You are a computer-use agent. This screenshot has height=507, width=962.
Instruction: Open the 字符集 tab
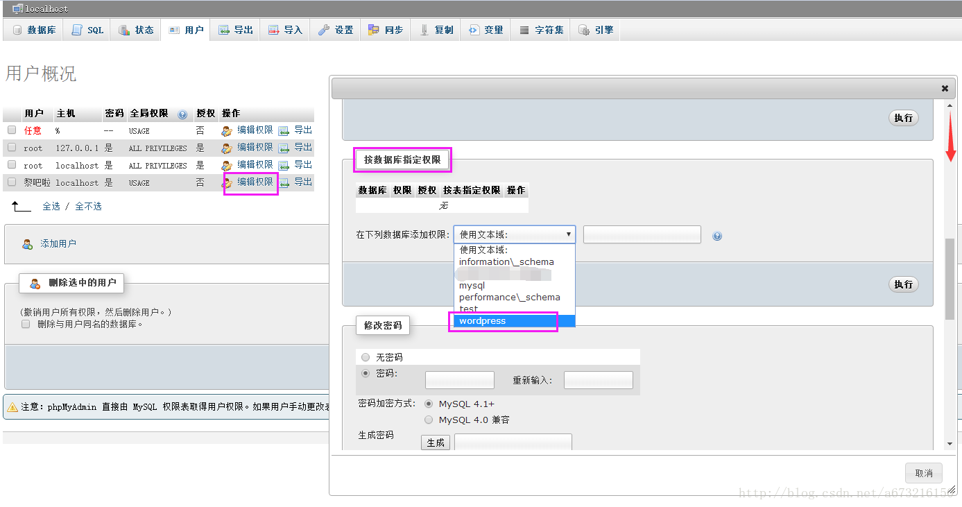[540, 30]
